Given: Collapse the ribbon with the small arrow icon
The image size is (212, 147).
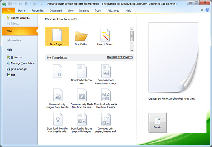Looking at the screenshot, I should coord(202,10).
